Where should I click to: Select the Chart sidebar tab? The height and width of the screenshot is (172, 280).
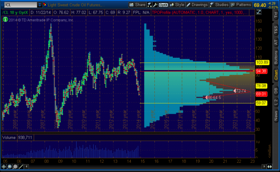[x=276, y=75]
